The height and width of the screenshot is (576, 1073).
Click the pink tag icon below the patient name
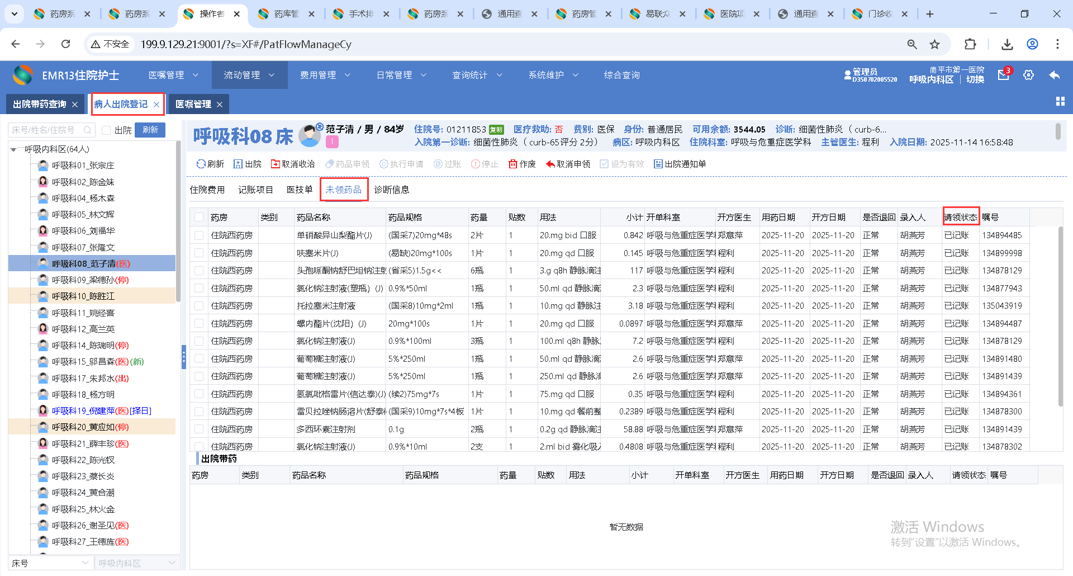pyautogui.click(x=332, y=142)
